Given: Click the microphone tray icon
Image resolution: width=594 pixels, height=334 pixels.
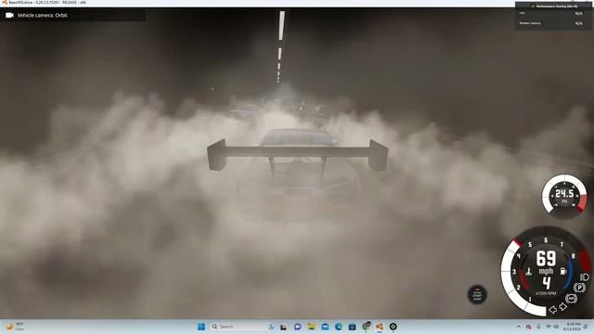Looking at the screenshot, I should (x=538, y=327).
